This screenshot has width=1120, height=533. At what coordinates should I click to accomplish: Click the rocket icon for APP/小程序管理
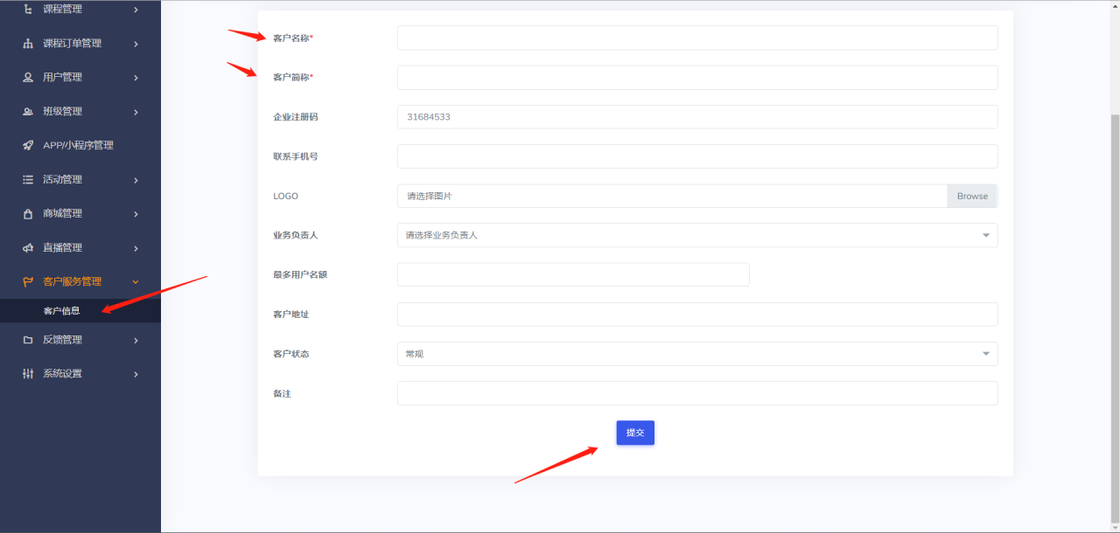click(28, 145)
